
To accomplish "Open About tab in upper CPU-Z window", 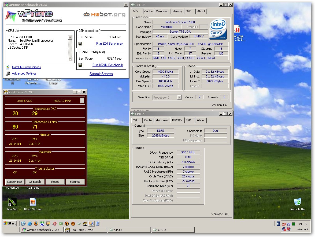I will [201, 11].
